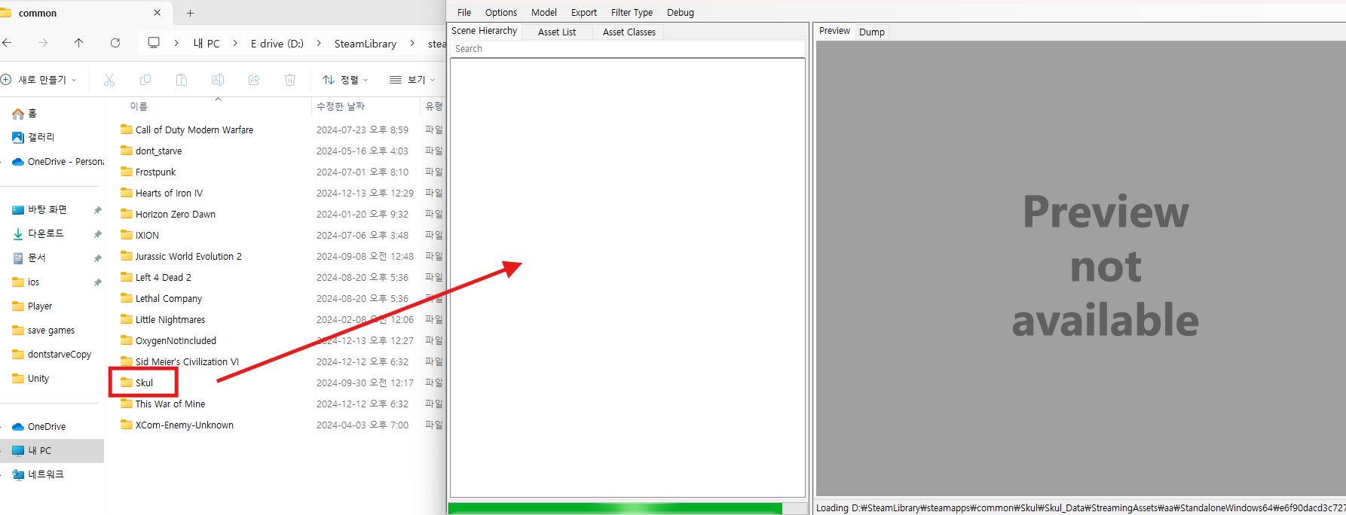Image resolution: width=1346 pixels, height=515 pixels.
Task: Unpin 문서 via pin icon
Action: [97, 258]
